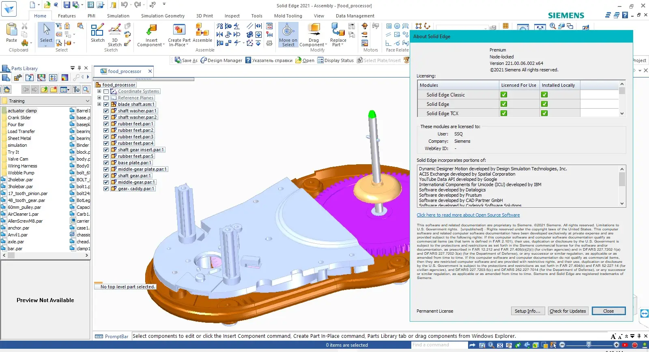Toggle shaft washer.par:1 checkbox
The height and width of the screenshot is (352, 649).
[x=106, y=111]
